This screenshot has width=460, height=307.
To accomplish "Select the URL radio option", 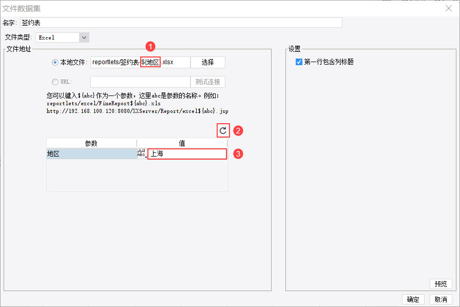I will pyautogui.click(x=55, y=82).
